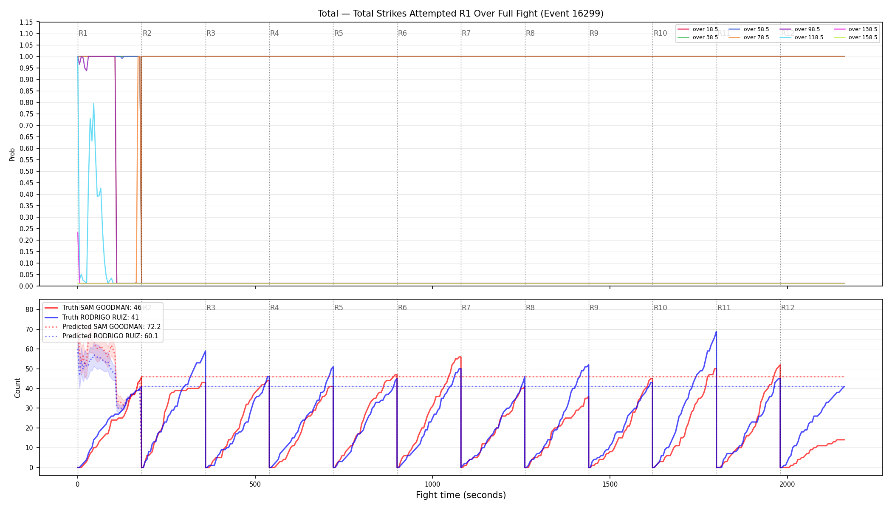
Task: Select 'Predicted SAM GOODMAN: 72.2' legend entry
Action: pyautogui.click(x=103, y=327)
